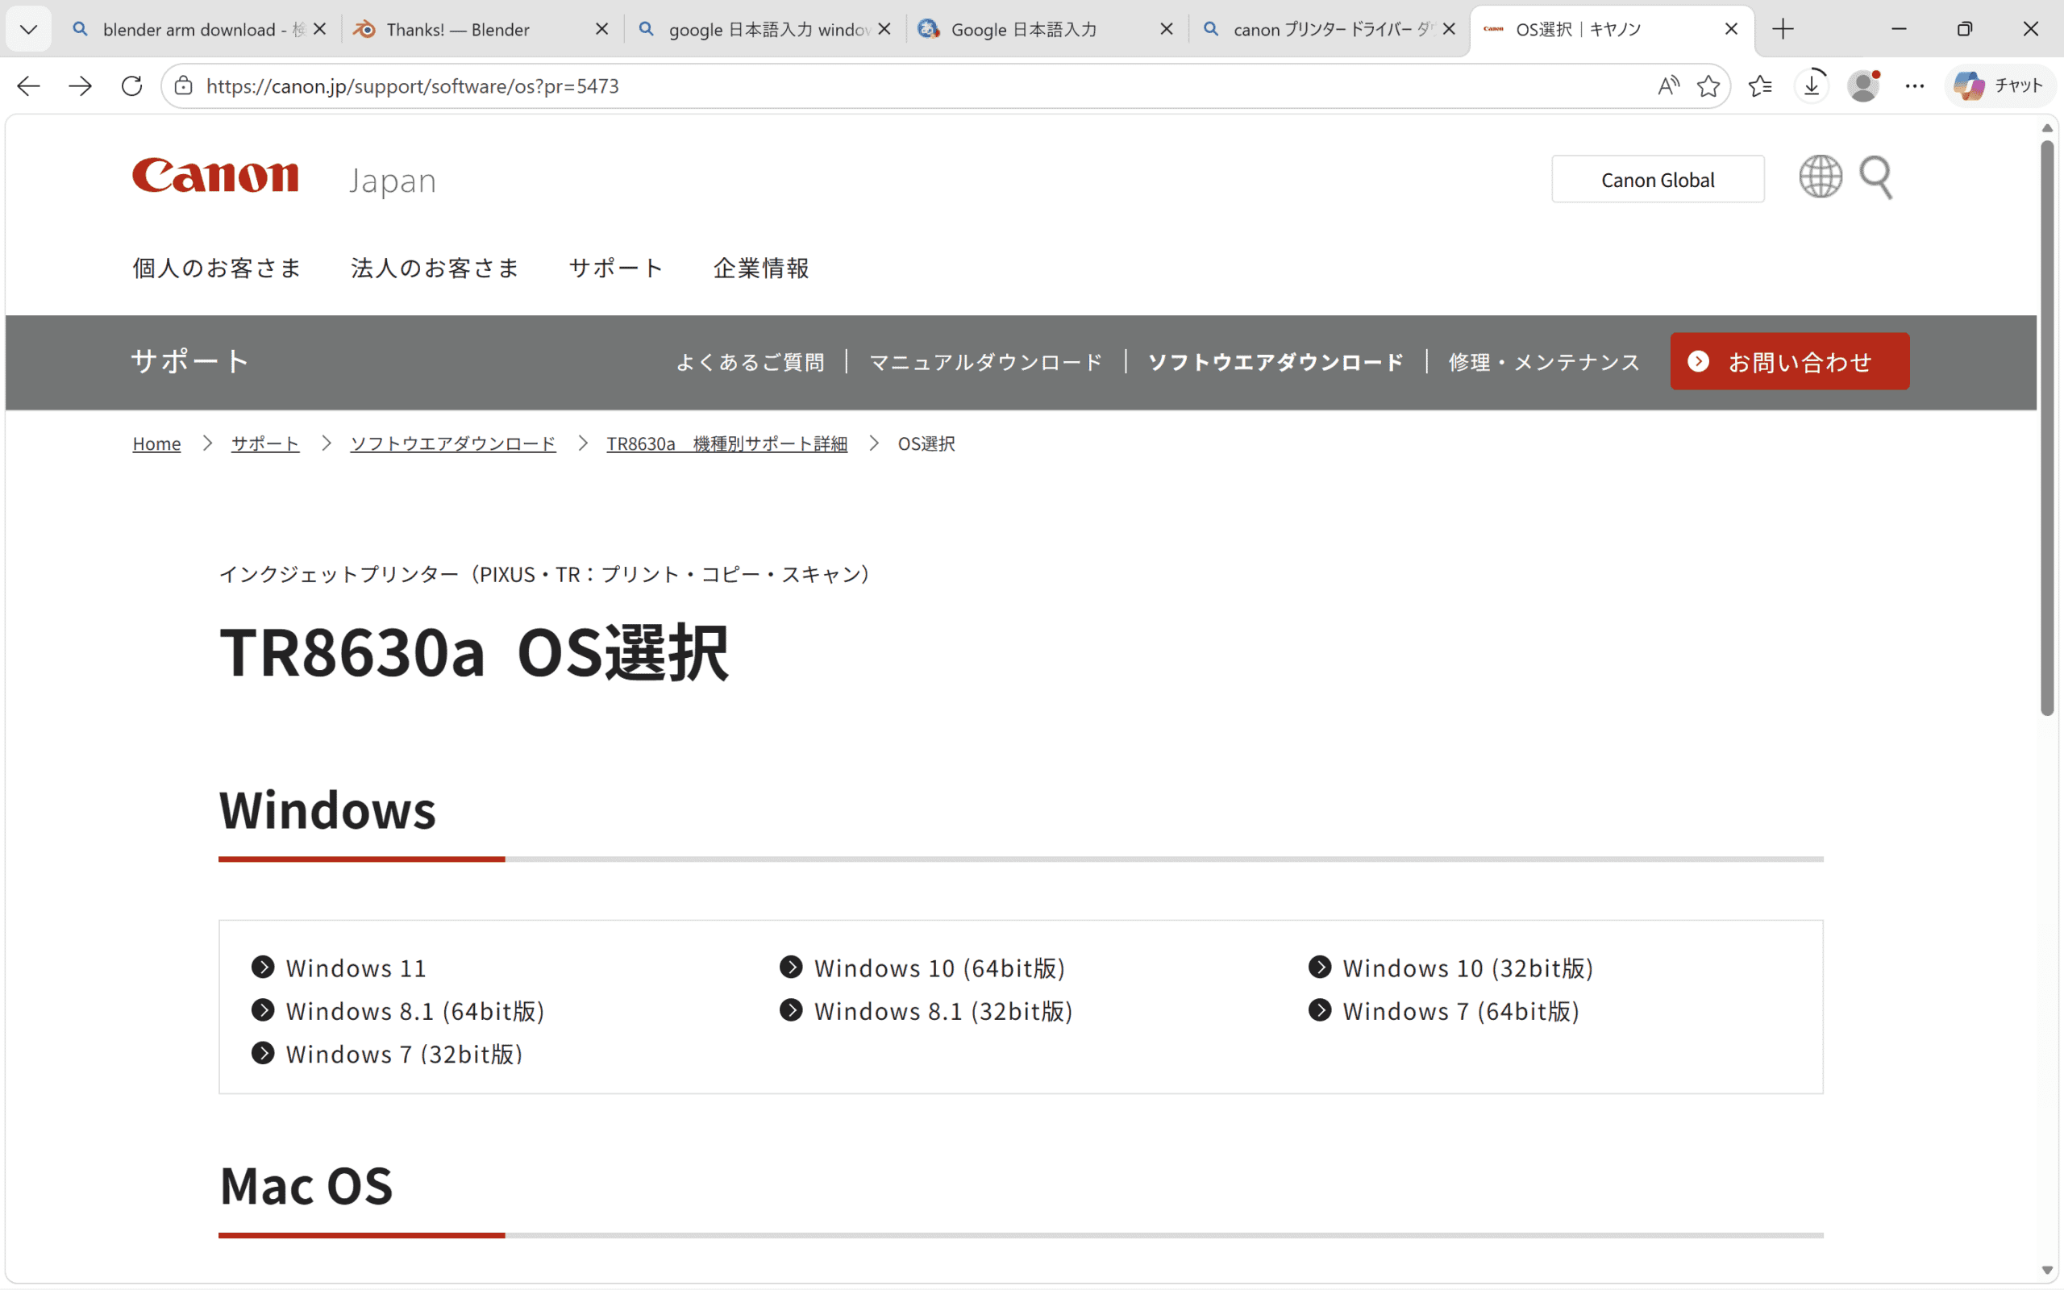Click the address bar URL field
Viewport: 2064px width, 1290px height.
[414, 85]
